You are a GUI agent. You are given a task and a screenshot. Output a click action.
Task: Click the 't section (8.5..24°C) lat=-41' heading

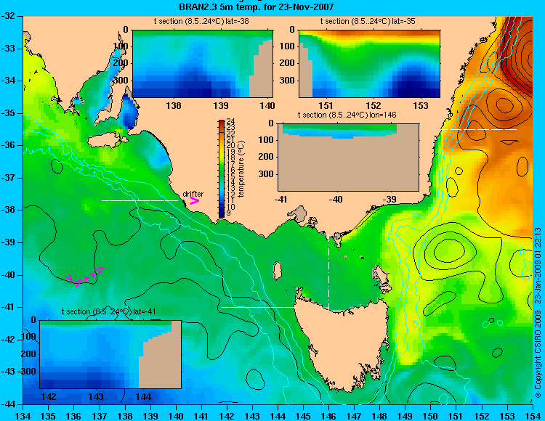(108, 311)
